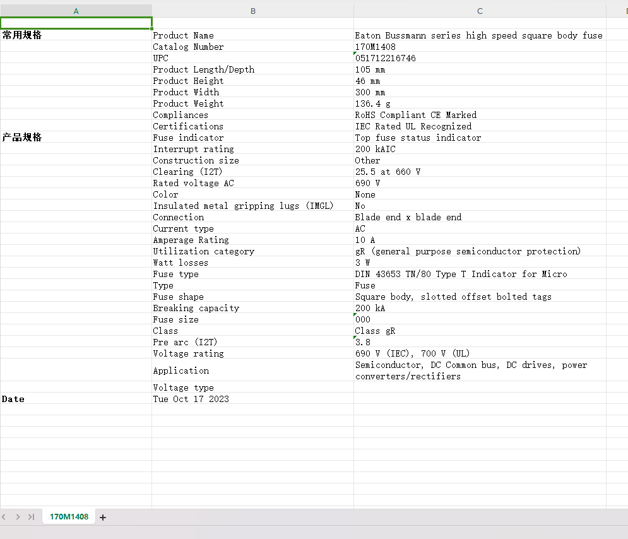Click the 'Class gR' value cell
The height and width of the screenshot is (539, 628).
point(480,331)
